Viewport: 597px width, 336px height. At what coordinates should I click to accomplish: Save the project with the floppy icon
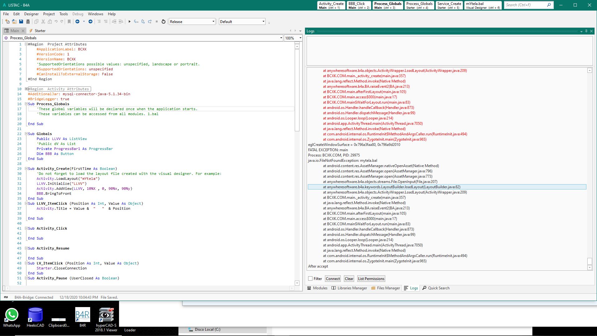coord(21,21)
